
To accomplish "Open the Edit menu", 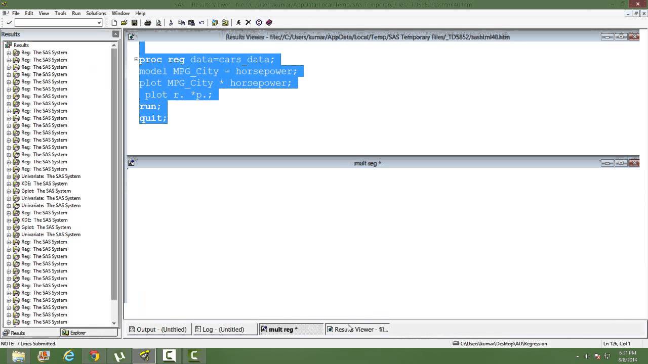I will [29, 13].
